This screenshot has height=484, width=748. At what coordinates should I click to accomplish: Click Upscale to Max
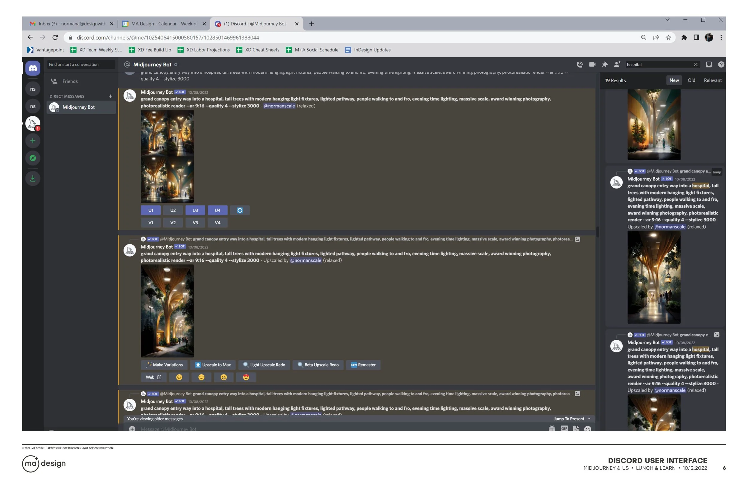coord(213,365)
